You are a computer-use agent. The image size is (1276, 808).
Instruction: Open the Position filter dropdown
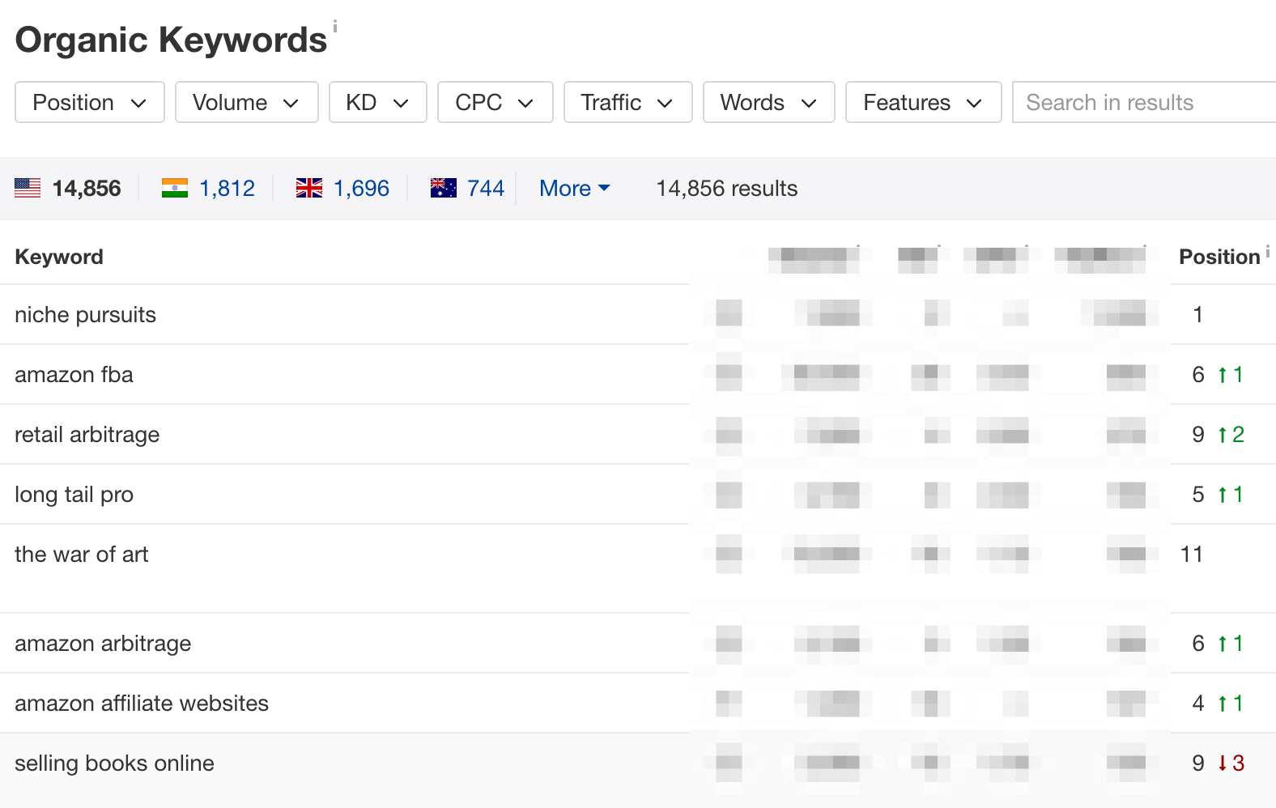point(90,102)
